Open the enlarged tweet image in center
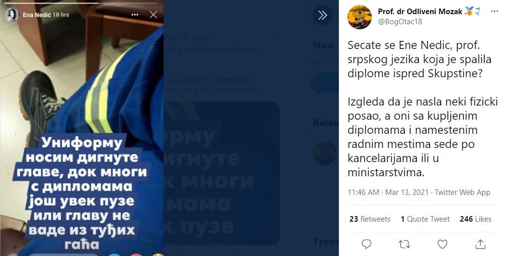The image size is (505, 256). pyautogui.click(x=221, y=174)
